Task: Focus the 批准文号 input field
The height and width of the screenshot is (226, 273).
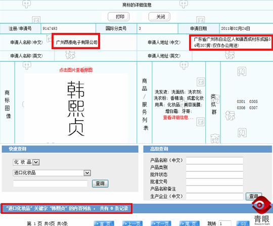Action: [x=214, y=182]
